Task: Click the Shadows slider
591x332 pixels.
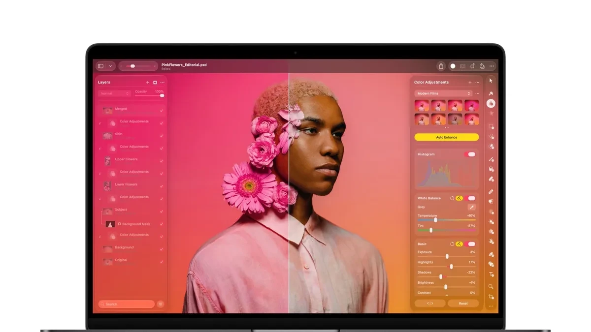Action: click(x=446, y=277)
